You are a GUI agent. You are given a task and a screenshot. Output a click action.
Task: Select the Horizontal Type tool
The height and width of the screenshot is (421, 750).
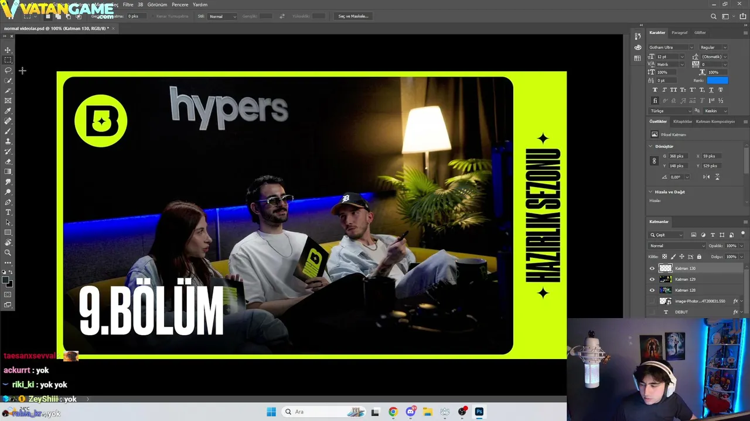click(8, 212)
